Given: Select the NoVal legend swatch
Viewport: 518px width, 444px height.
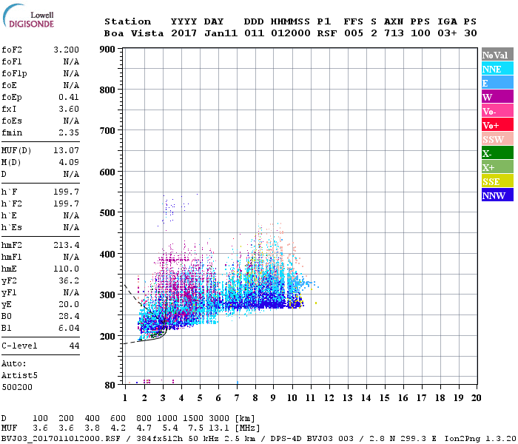Looking at the screenshot, I should pyautogui.click(x=496, y=55).
